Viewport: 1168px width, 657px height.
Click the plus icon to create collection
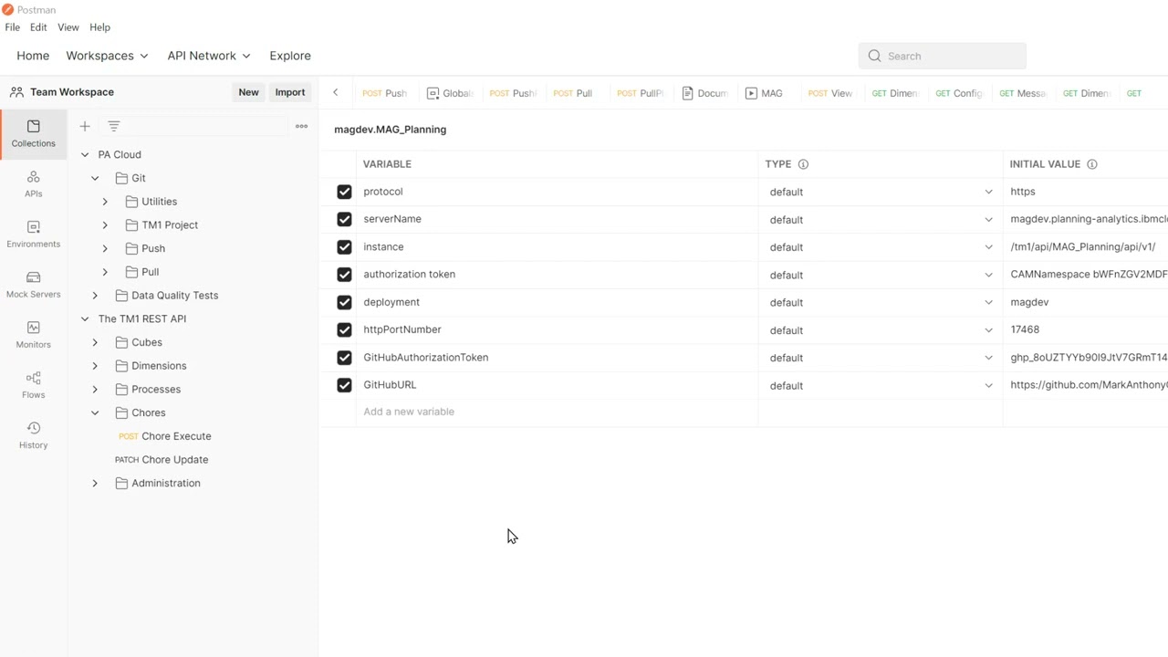click(85, 126)
